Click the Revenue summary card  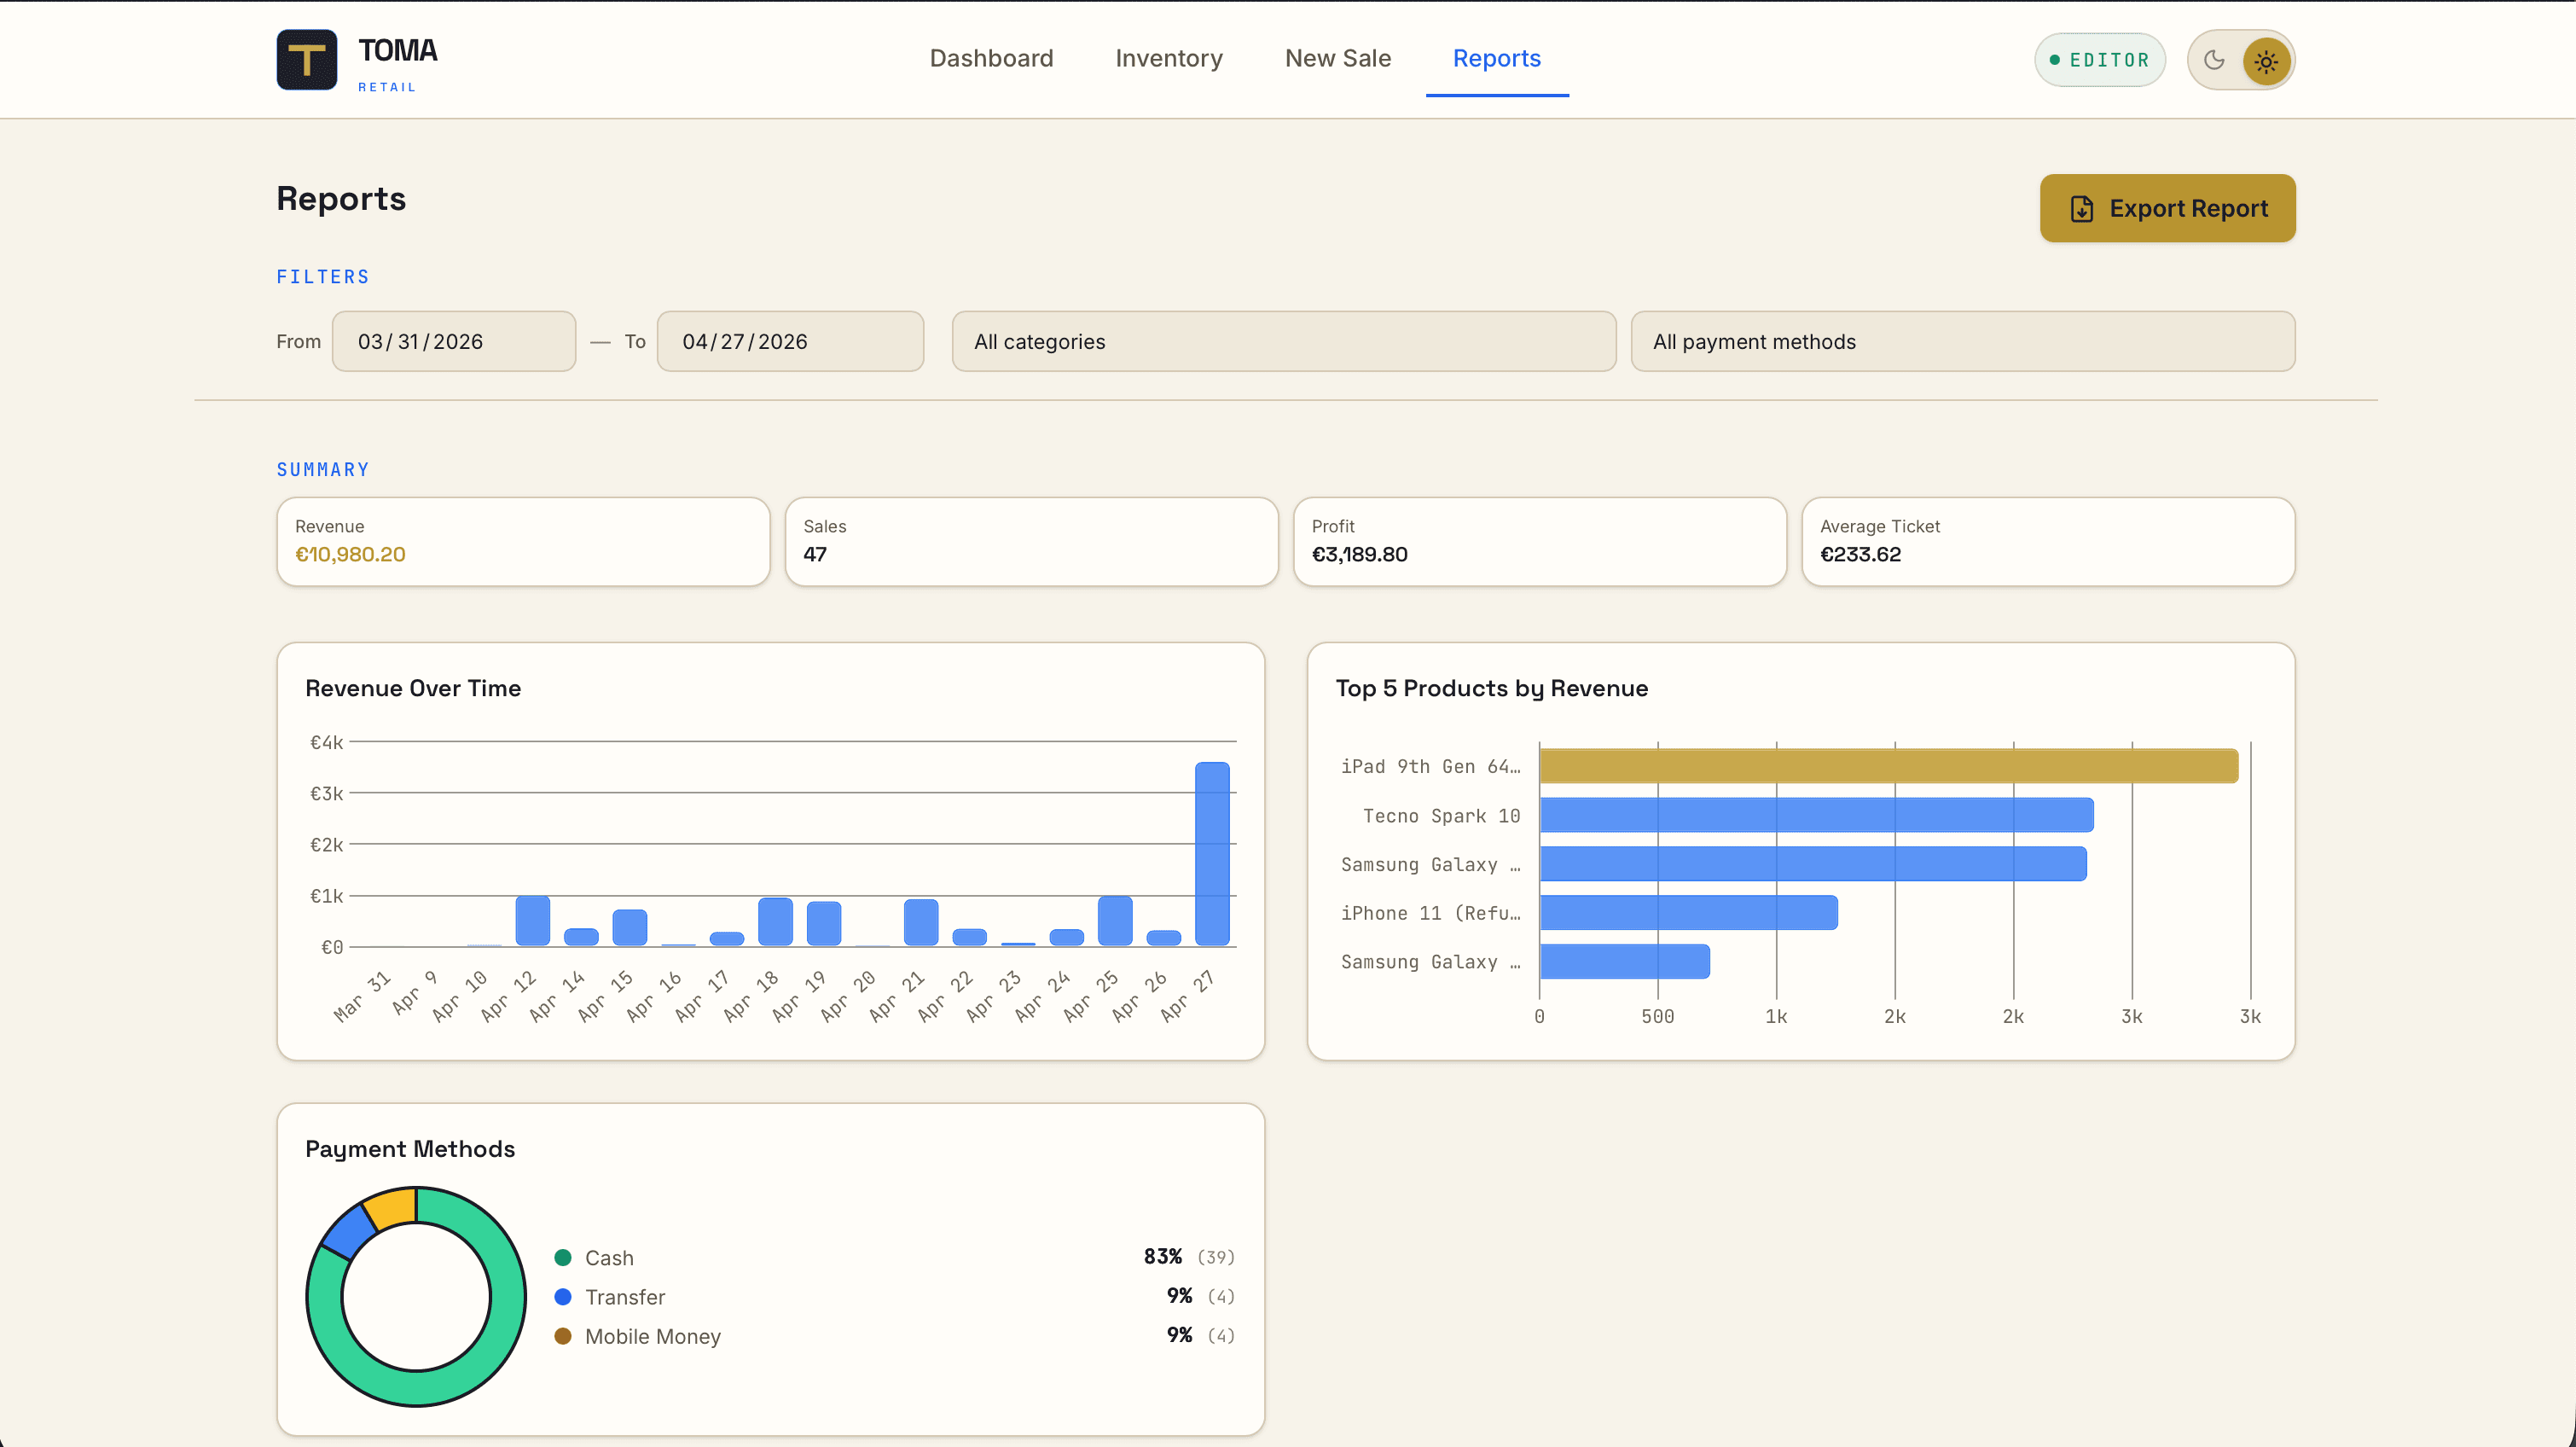pos(523,541)
